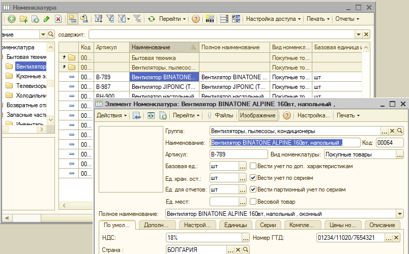Collapse the Бытовая техника group row
This screenshot has width=409, height=254.
click(64, 57)
